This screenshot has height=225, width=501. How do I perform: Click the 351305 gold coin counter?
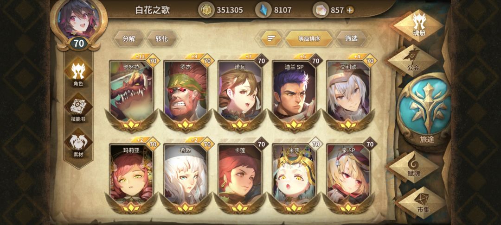click(x=221, y=10)
